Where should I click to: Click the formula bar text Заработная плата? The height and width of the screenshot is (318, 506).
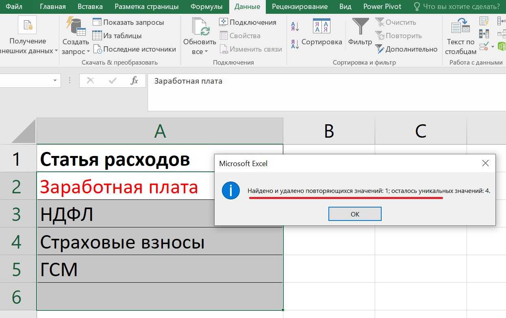(x=188, y=81)
